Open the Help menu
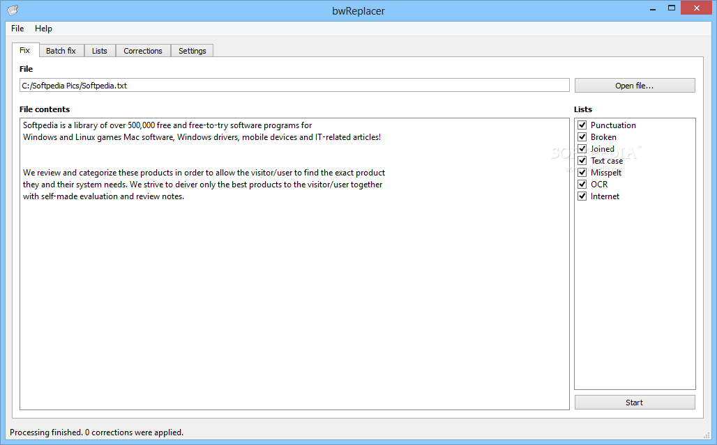This screenshot has height=445, width=717. (43, 29)
